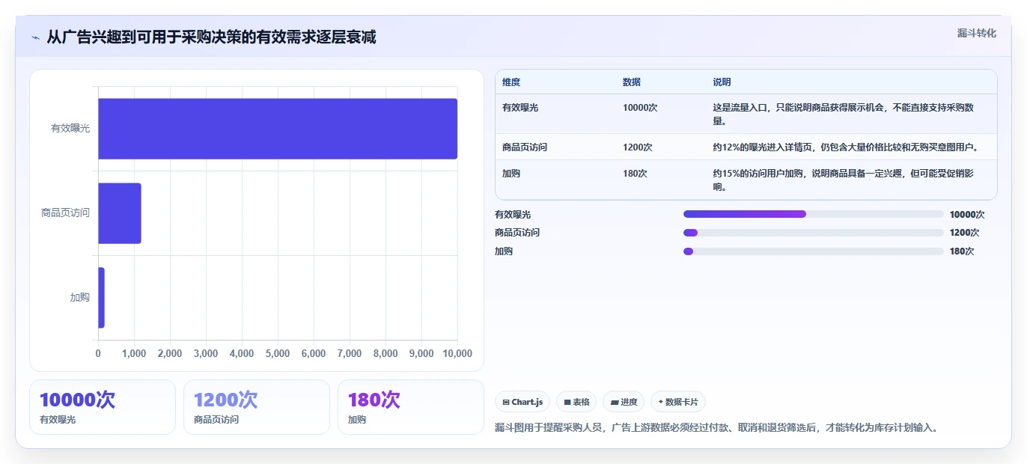Click the 商品页访问 bar in the chart

tap(120, 213)
